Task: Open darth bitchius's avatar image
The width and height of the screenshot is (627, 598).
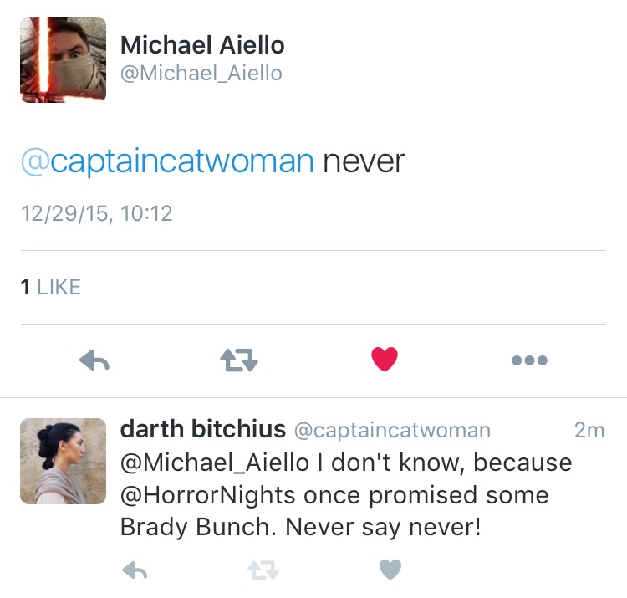Action: click(63, 461)
